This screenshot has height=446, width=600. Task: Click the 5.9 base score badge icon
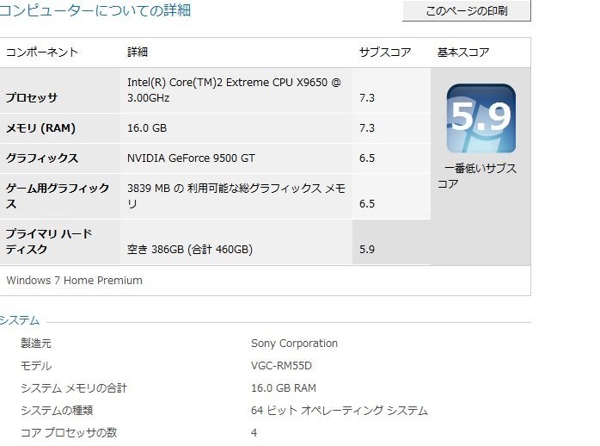(481, 119)
